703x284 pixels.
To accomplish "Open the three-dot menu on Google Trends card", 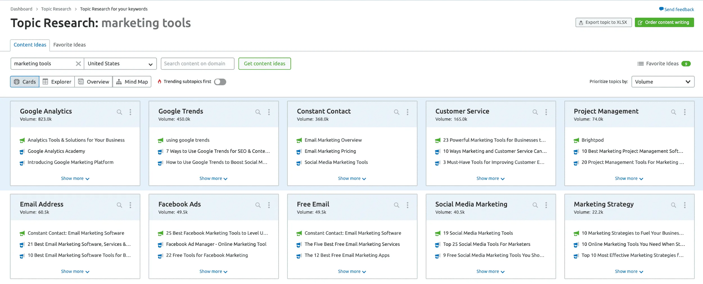I will 269,112.
